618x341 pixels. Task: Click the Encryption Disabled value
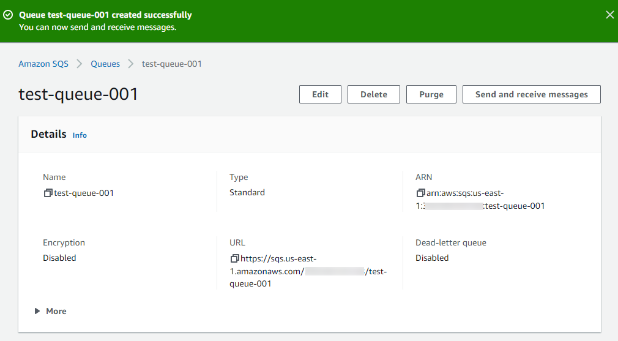[x=59, y=258]
